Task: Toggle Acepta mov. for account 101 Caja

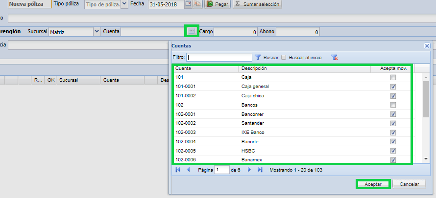Action: tap(393, 78)
